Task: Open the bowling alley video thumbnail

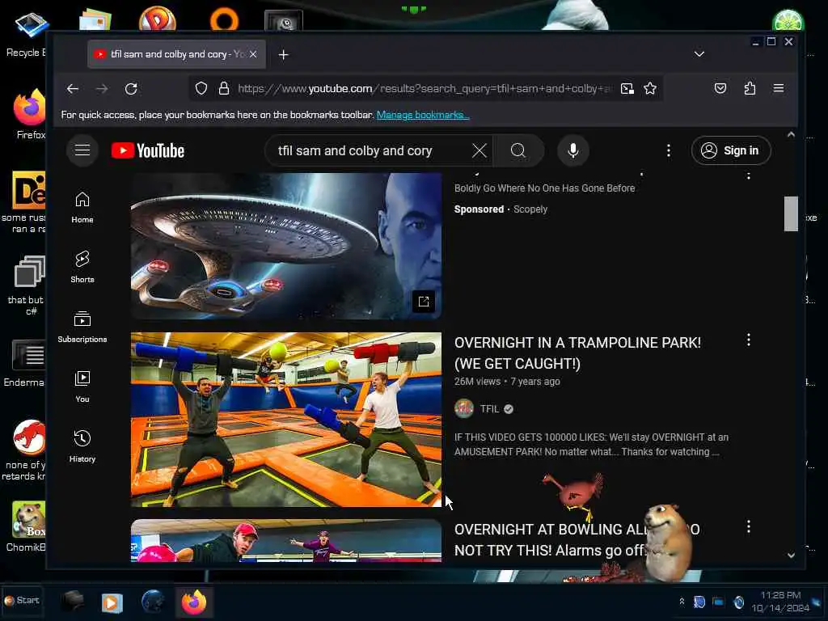Action: coord(286,541)
